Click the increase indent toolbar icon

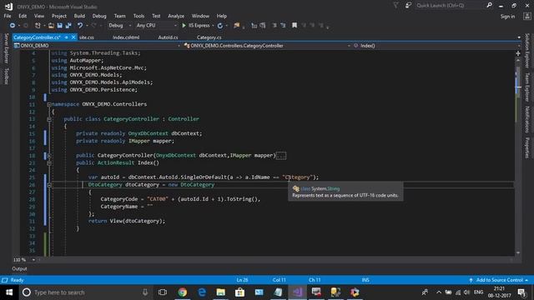(263, 26)
